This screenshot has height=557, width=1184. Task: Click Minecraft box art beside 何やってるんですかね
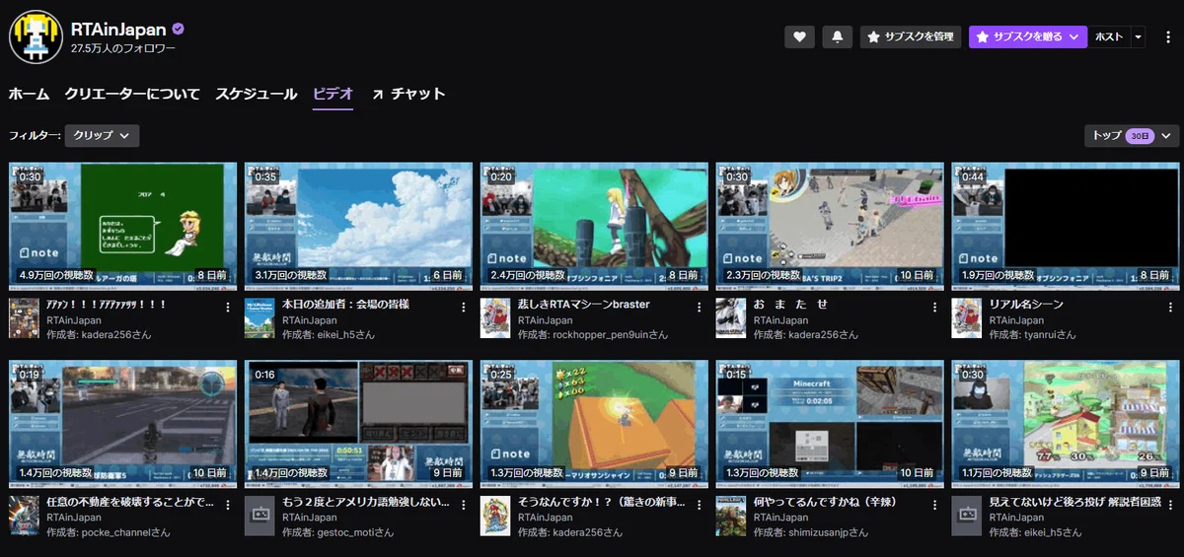coord(731,516)
